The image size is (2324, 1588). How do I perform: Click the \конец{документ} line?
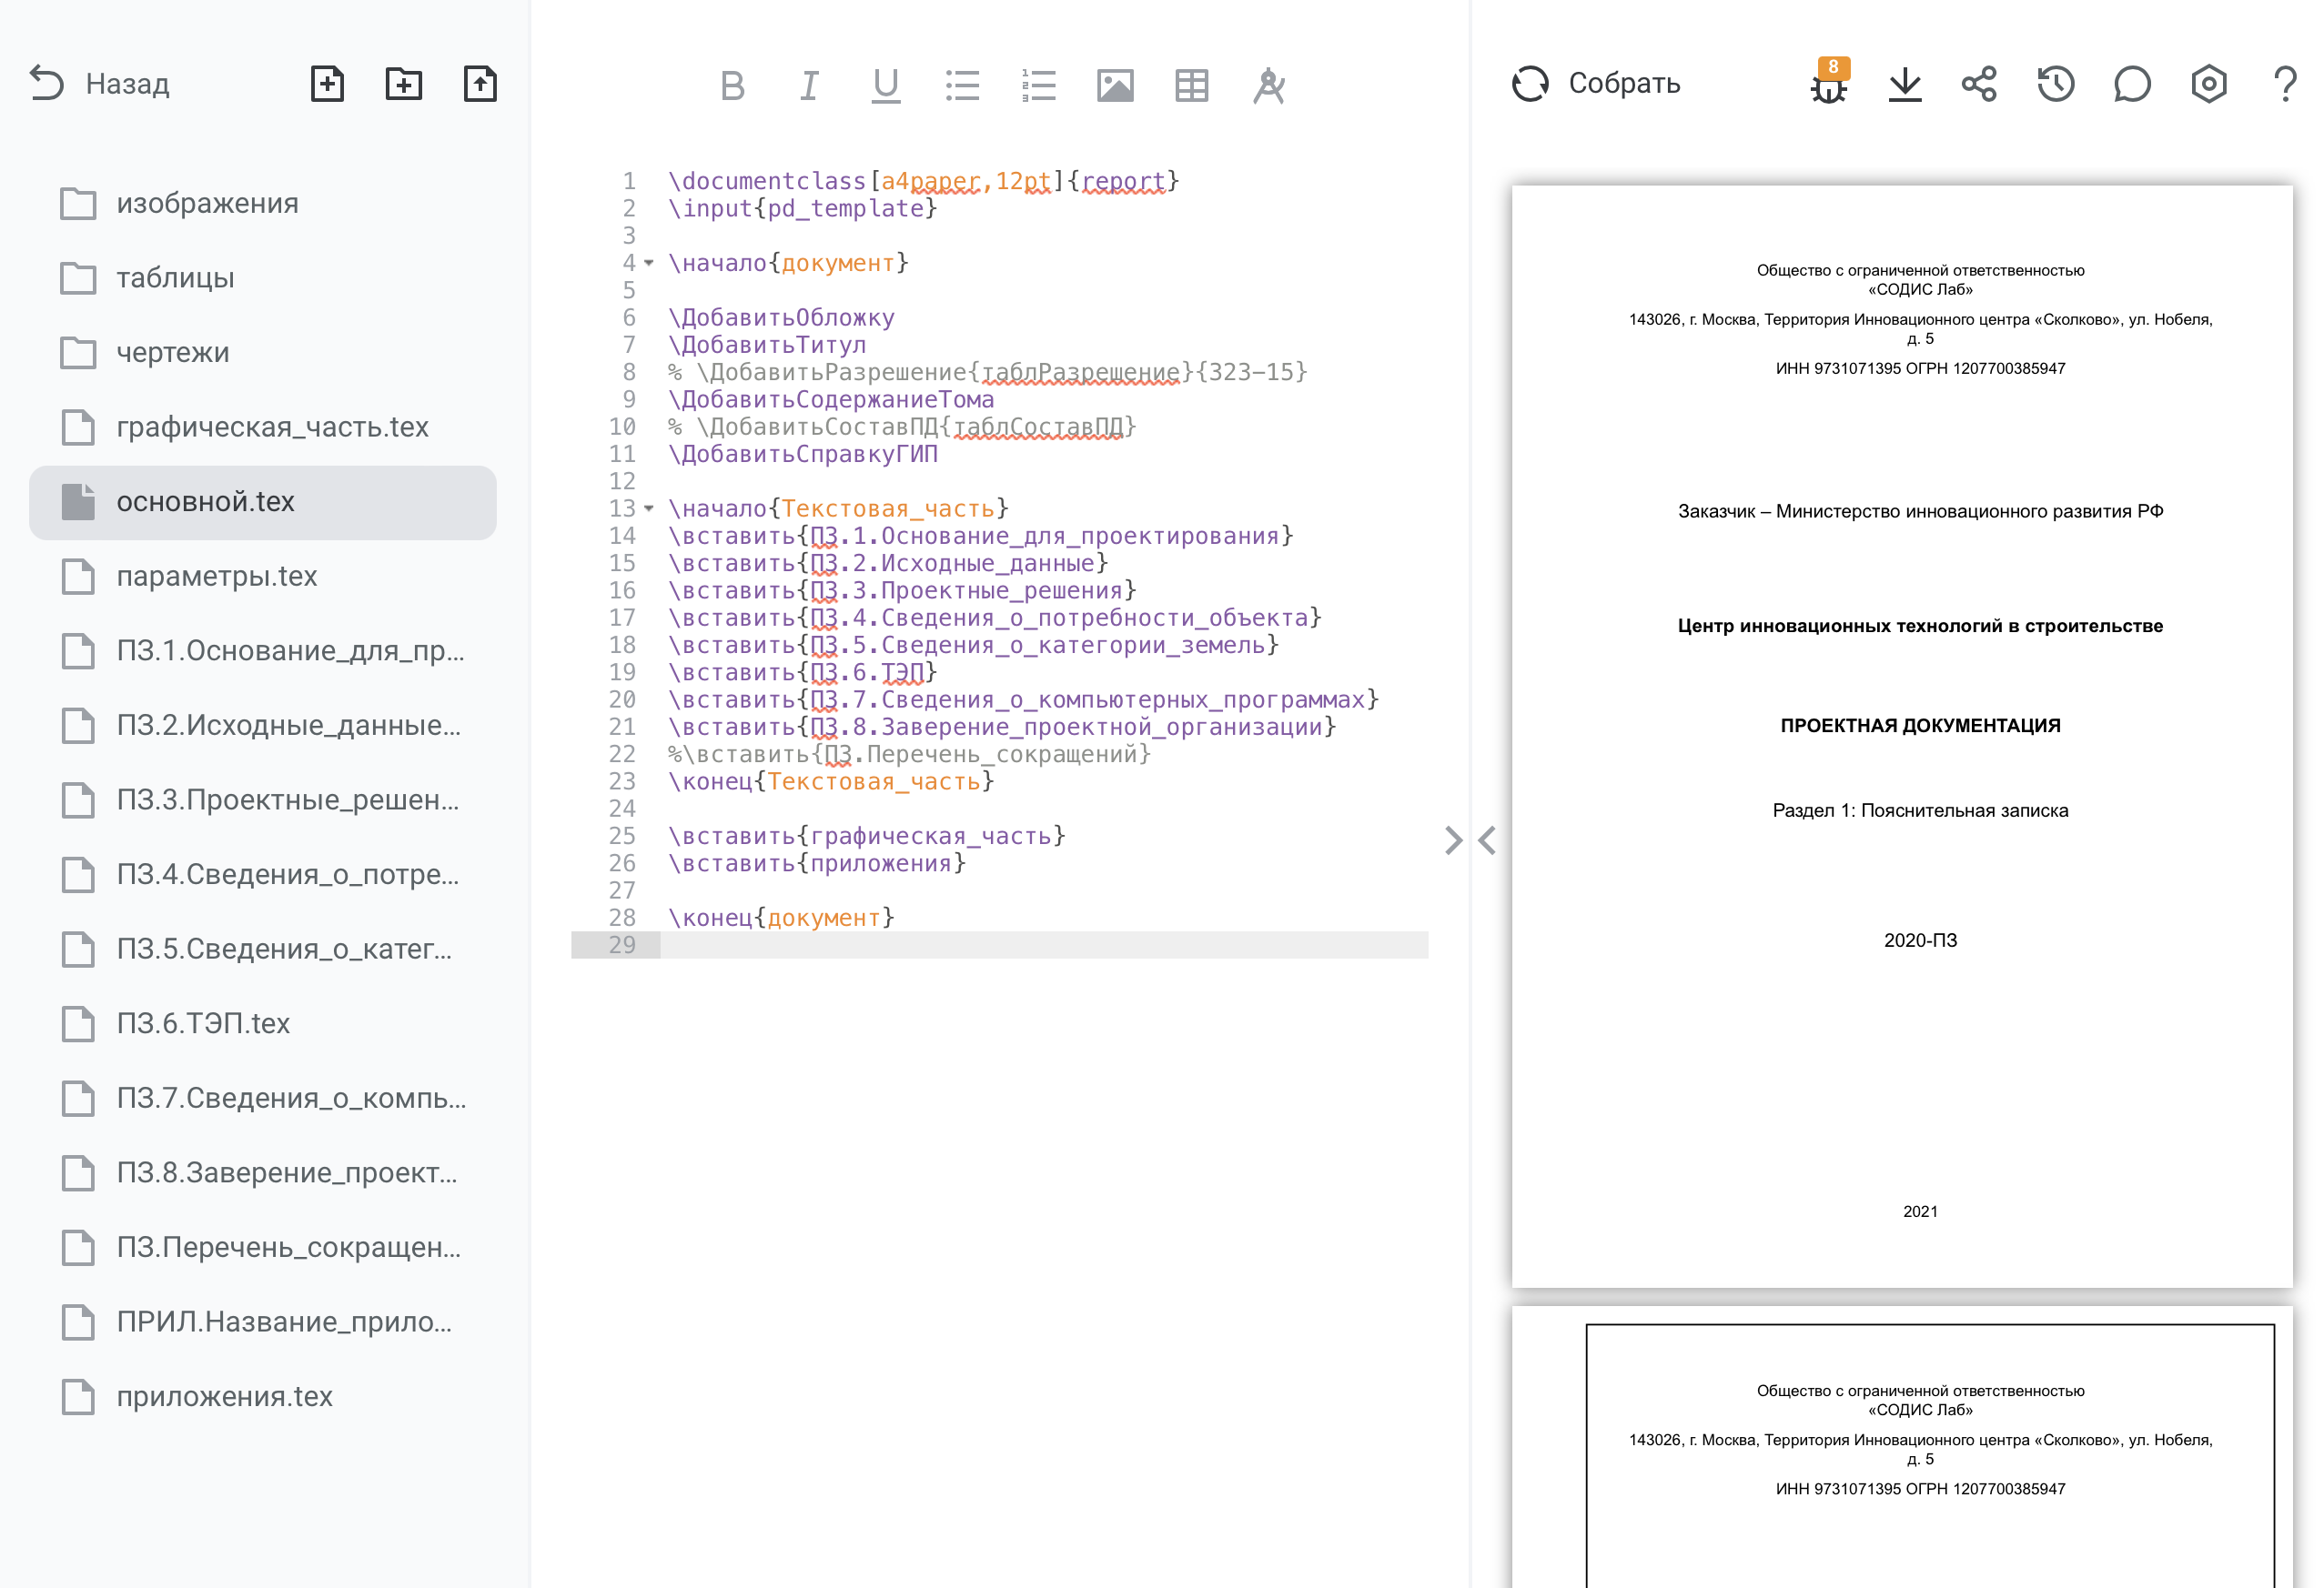(781, 919)
